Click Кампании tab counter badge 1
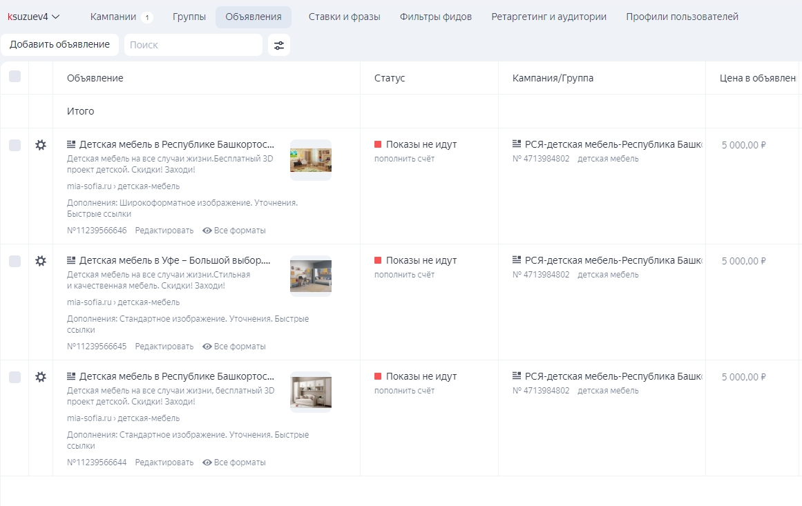 [x=147, y=17]
